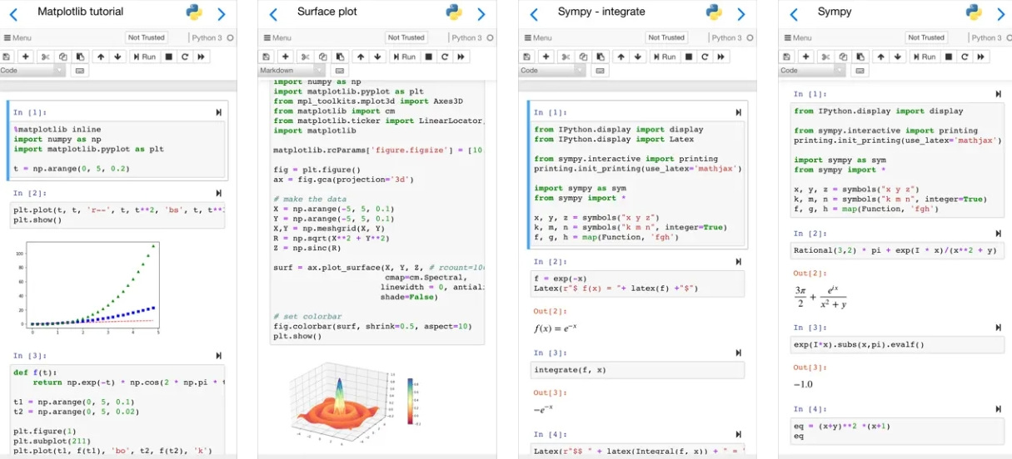Go back from Sympy - integrate screen
The width and height of the screenshot is (1012, 459).
point(534,13)
